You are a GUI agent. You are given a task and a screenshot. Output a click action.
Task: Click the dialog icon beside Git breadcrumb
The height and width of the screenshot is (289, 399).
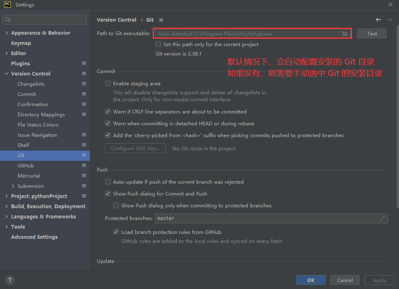(x=160, y=20)
